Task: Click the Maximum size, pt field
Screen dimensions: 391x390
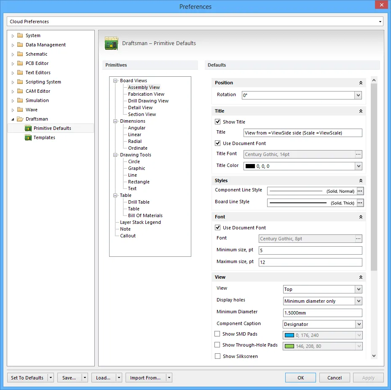Action: [x=310, y=262]
